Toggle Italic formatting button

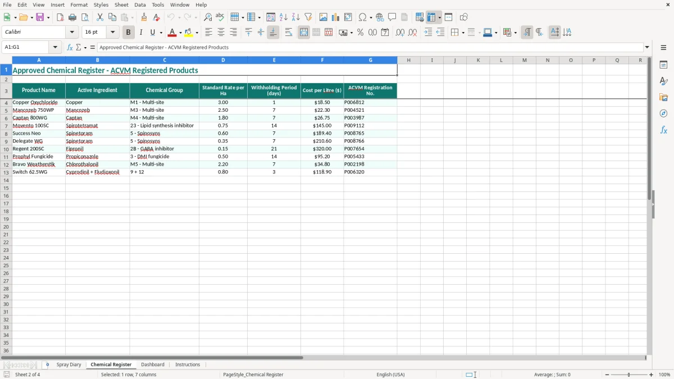click(x=140, y=33)
